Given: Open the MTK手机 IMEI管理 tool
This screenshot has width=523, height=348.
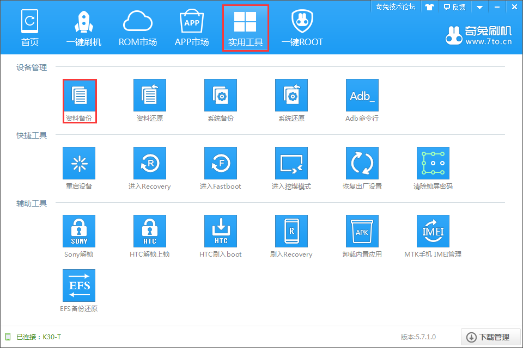Looking at the screenshot, I should click(433, 231).
